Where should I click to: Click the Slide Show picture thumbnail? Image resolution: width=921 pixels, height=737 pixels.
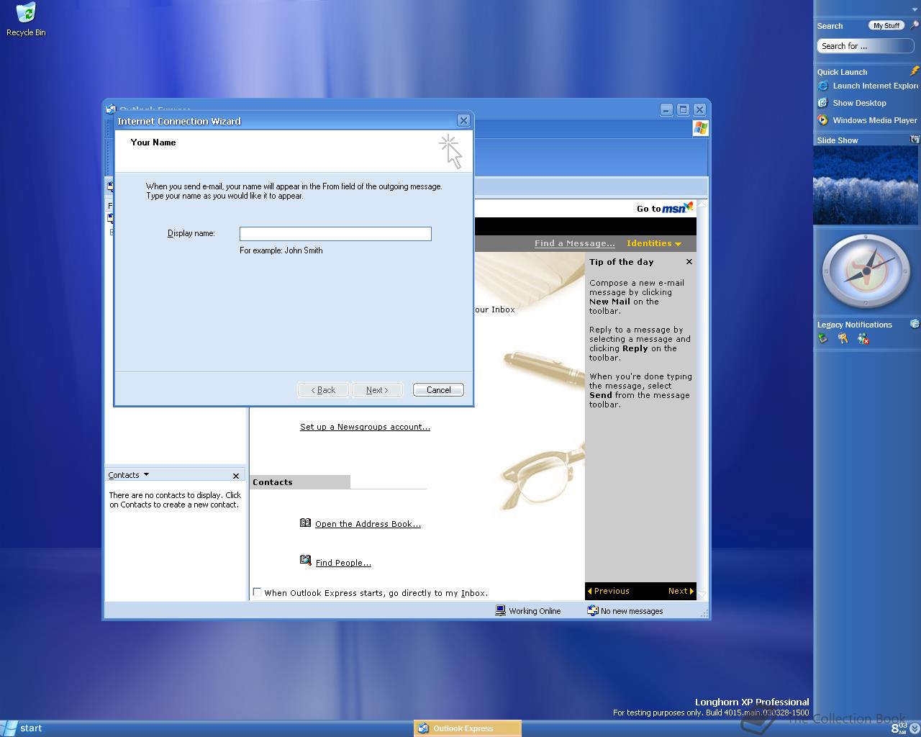(x=866, y=186)
